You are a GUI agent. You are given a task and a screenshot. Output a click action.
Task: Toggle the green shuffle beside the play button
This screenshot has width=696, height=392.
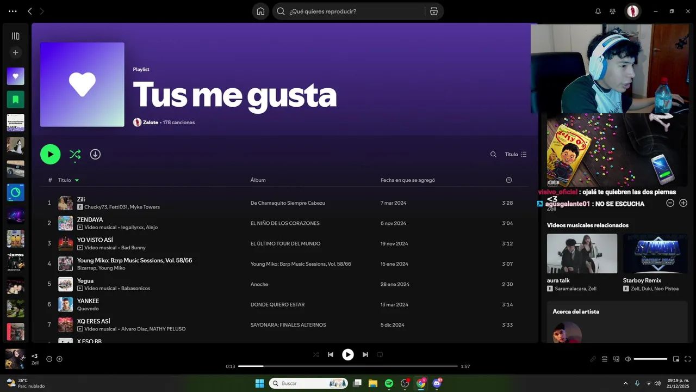coord(75,155)
